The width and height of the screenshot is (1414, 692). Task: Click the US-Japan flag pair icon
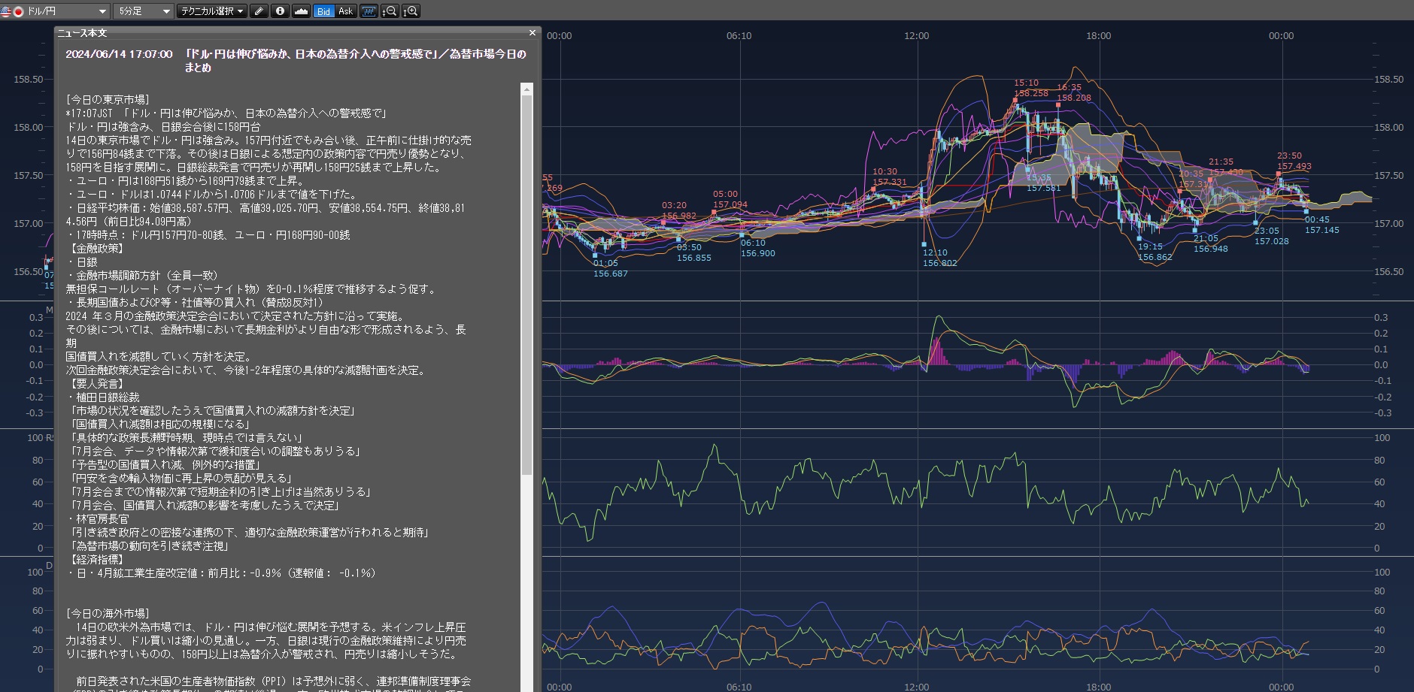(x=13, y=11)
